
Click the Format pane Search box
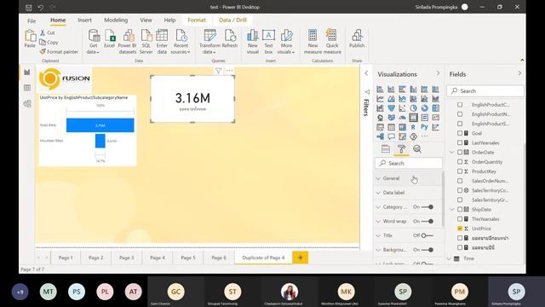point(409,163)
